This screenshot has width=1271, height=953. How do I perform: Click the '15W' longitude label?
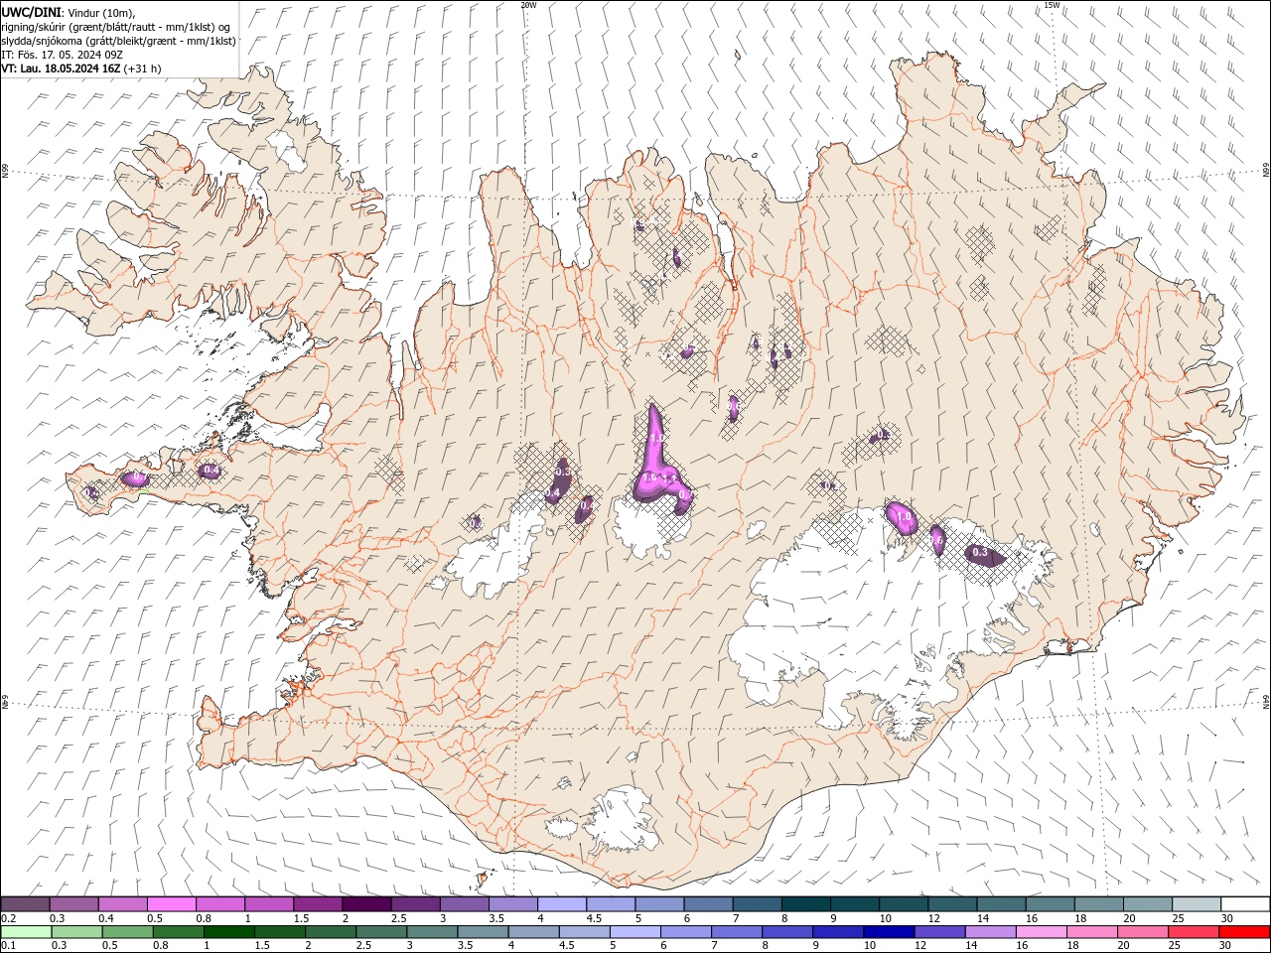click(x=1052, y=5)
